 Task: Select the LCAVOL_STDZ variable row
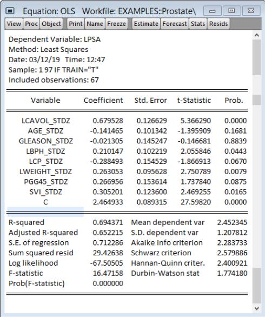[127, 121]
